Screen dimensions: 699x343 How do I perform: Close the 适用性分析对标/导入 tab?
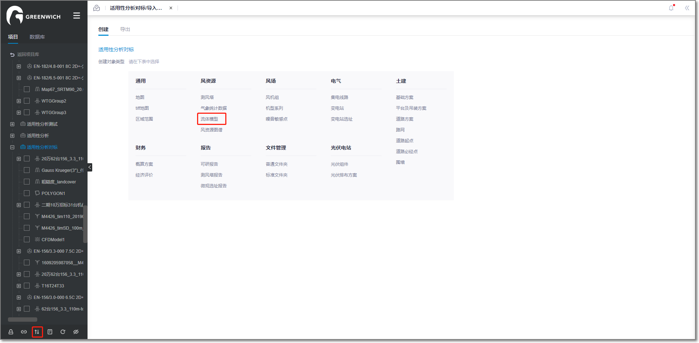pos(171,8)
